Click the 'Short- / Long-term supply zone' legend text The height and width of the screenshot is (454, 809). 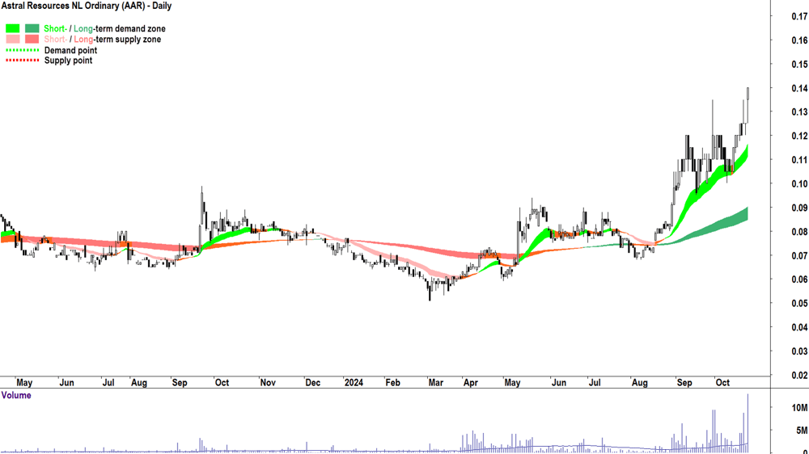tap(102, 39)
